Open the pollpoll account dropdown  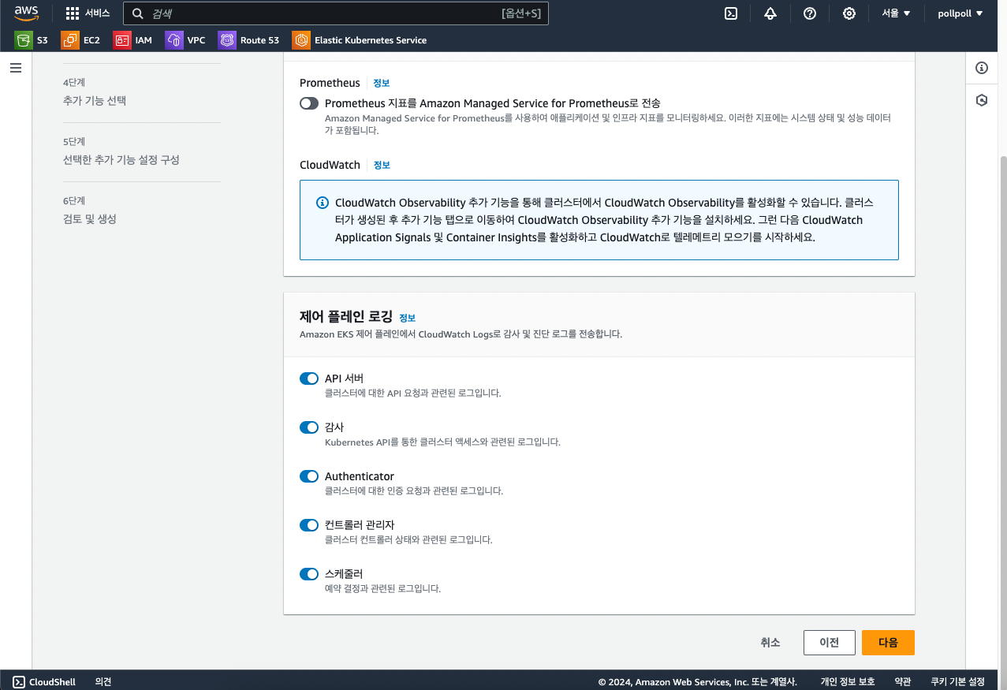coord(960,13)
